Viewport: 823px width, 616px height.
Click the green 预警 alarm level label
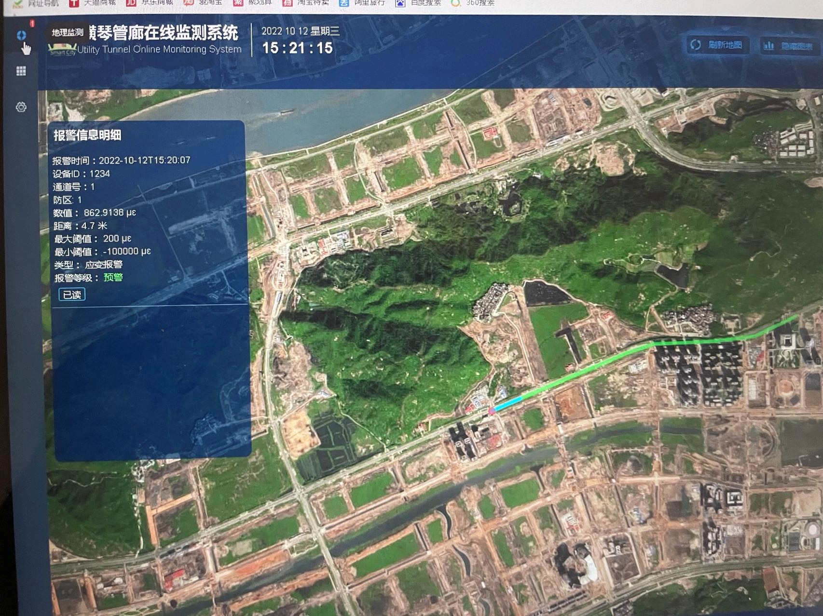click(x=113, y=278)
